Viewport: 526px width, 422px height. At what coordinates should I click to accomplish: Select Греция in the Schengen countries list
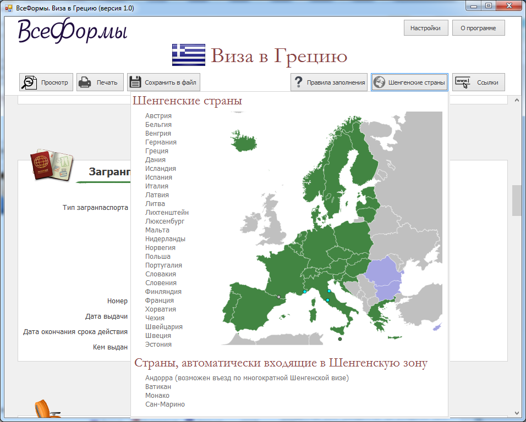click(157, 151)
